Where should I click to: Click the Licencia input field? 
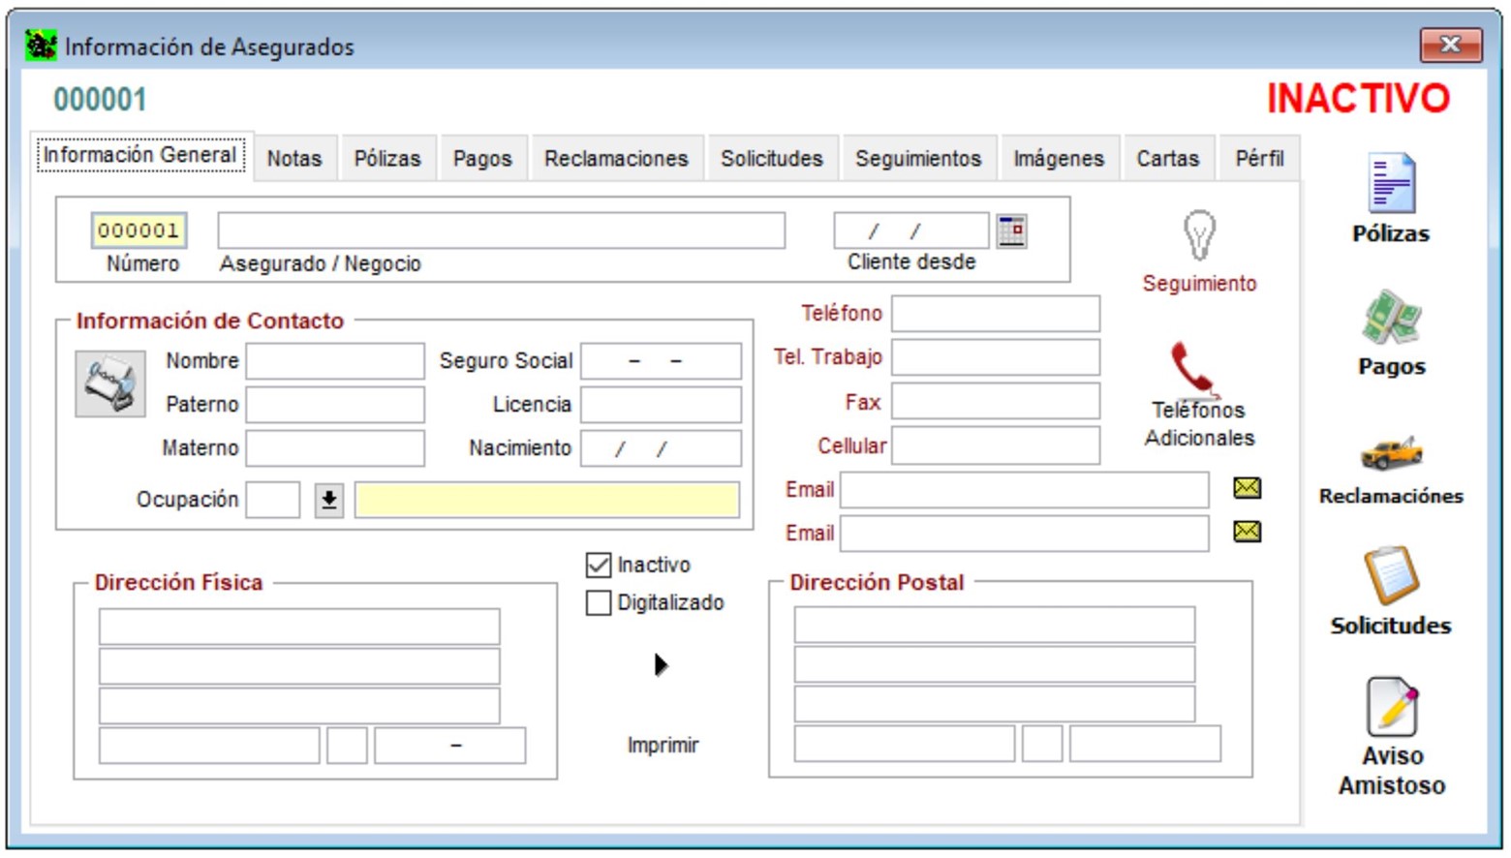point(661,405)
